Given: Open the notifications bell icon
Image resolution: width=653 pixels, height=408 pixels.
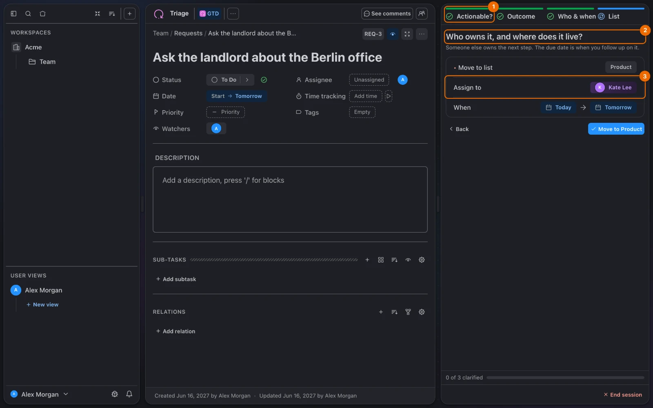Looking at the screenshot, I should (x=129, y=394).
